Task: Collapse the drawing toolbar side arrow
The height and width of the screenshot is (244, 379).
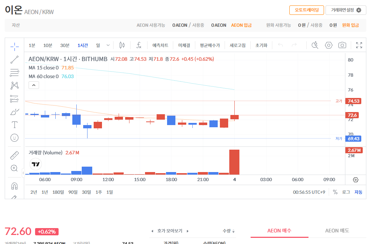Action: click(23, 173)
